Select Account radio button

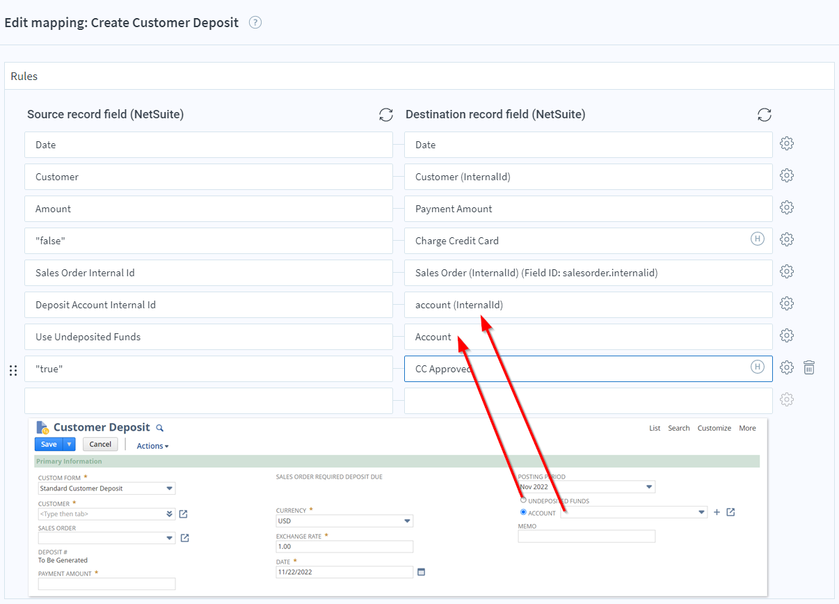(x=523, y=512)
